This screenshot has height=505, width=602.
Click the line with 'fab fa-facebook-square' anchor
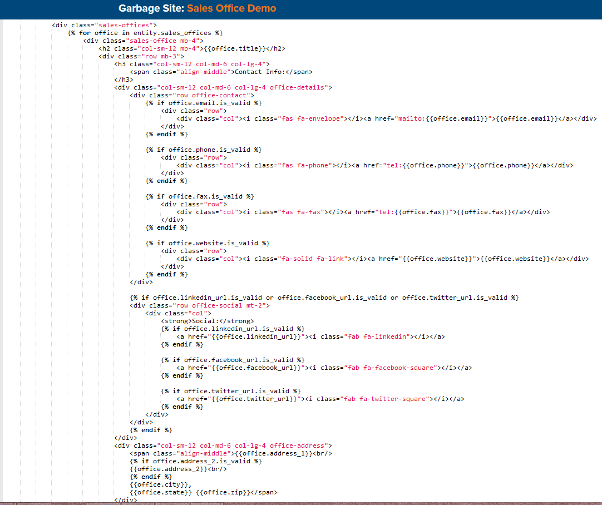(324, 368)
